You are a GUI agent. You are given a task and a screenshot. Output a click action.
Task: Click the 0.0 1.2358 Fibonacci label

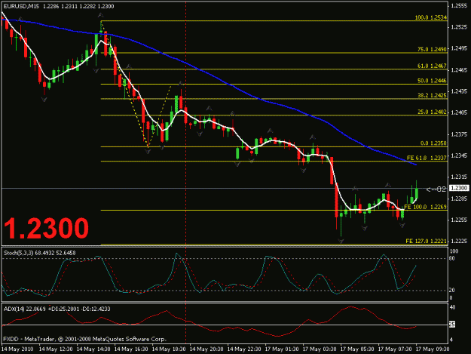tap(433, 143)
